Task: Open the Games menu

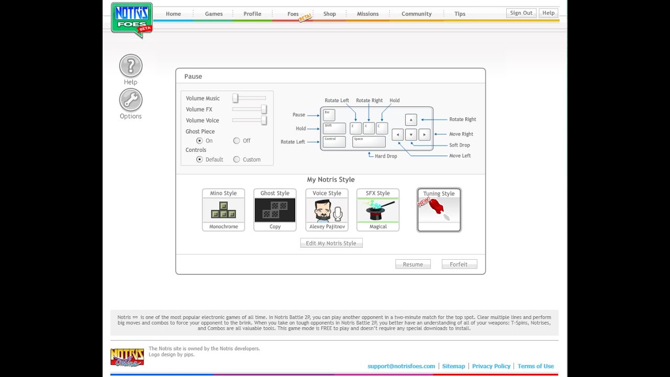Action: (214, 14)
